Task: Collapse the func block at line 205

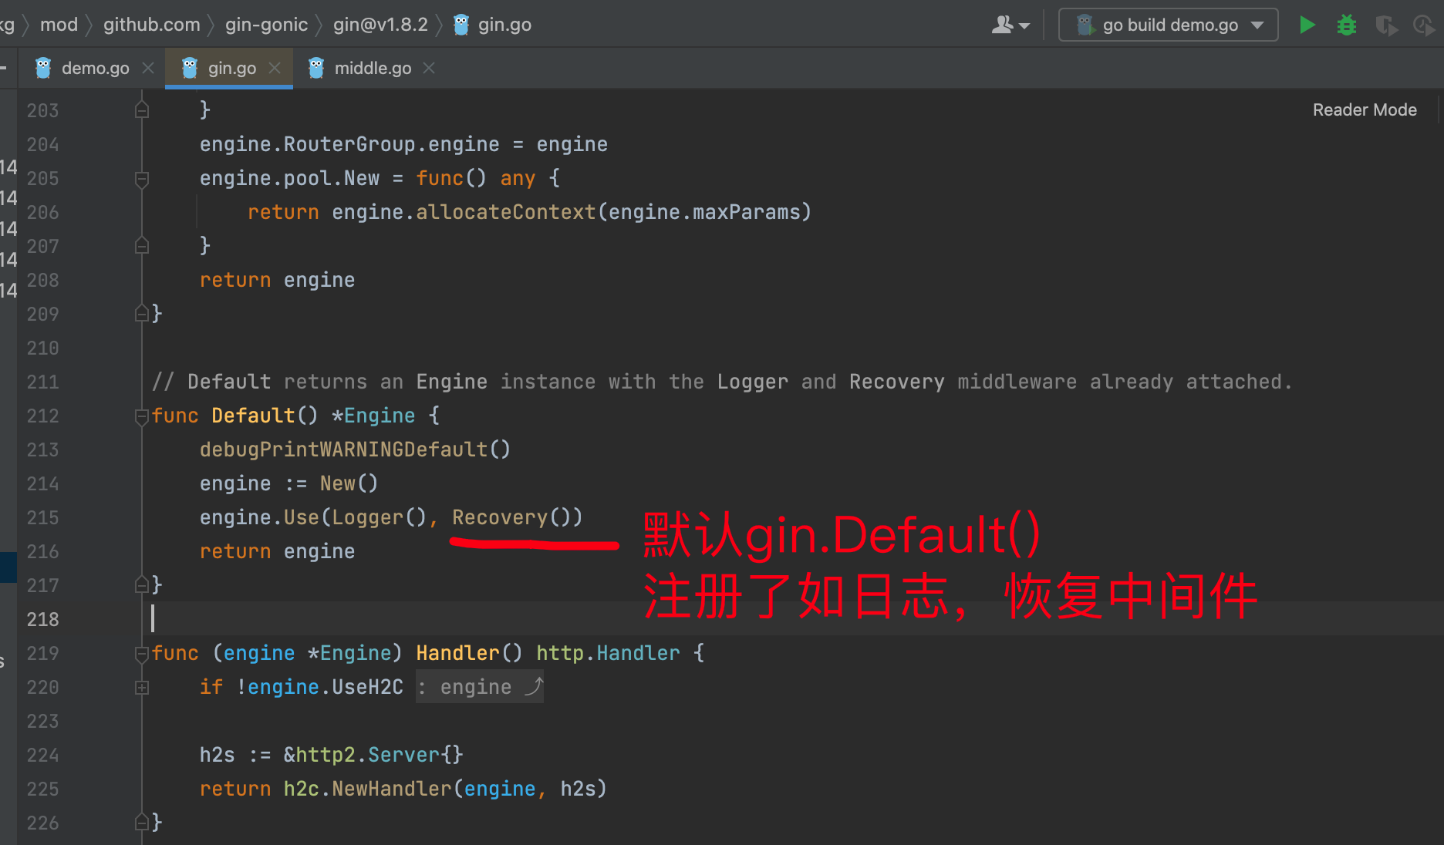Action: click(142, 180)
